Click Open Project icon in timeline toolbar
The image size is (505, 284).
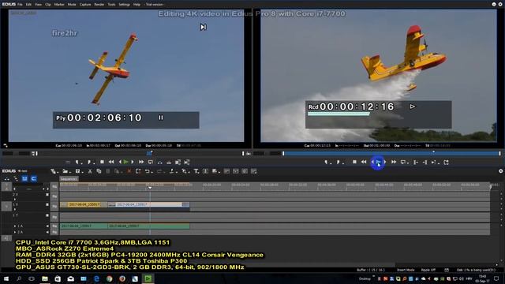pos(66,171)
